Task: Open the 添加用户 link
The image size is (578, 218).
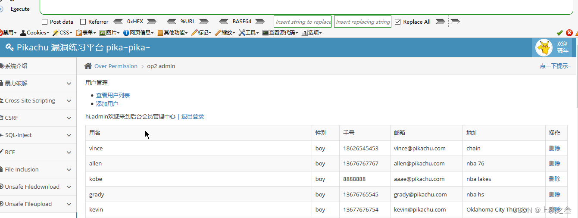Action: (x=107, y=104)
